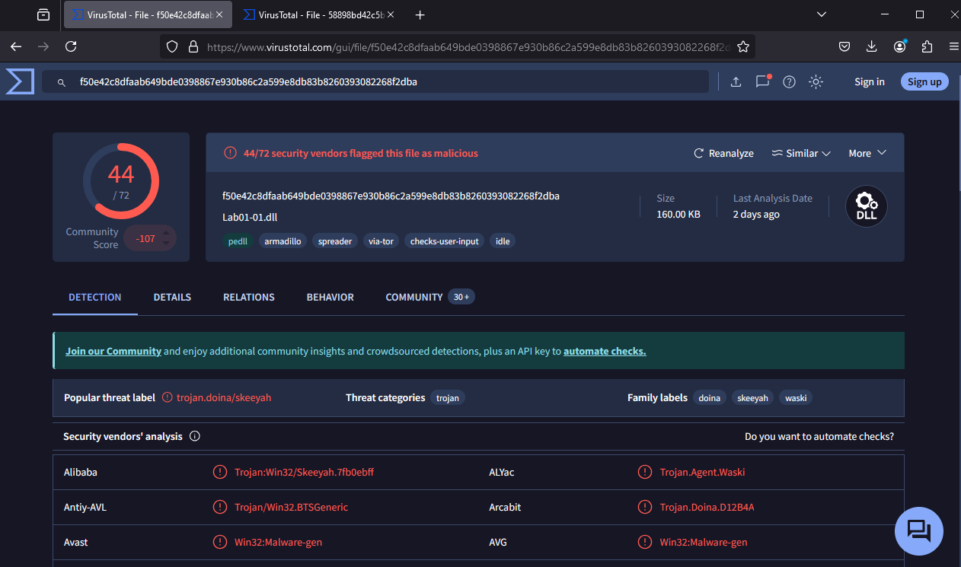This screenshot has width=961, height=567.
Task: Click warning icon beside Alibaba's Skeeyah detection
Action: coord(220,472)
